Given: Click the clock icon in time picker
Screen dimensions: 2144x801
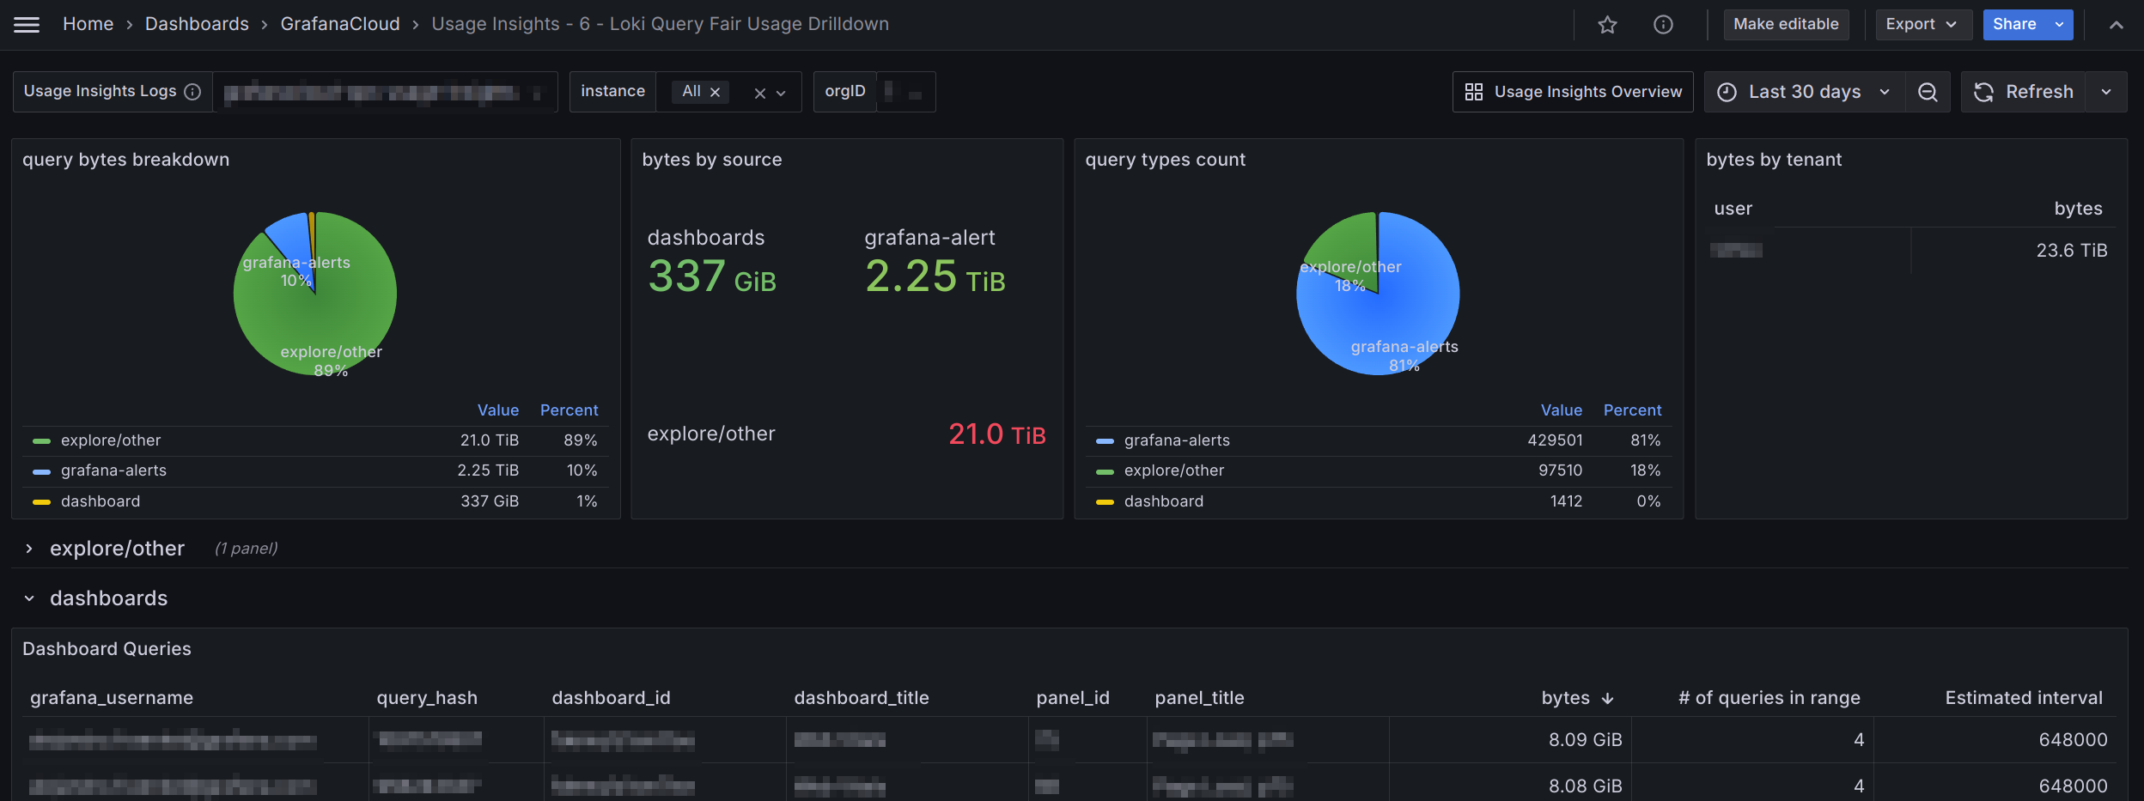Looking at the screenshot, I should (x=1728, y=91).
